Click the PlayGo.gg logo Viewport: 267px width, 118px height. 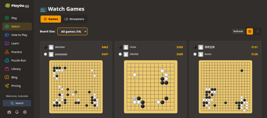point(17,5)
